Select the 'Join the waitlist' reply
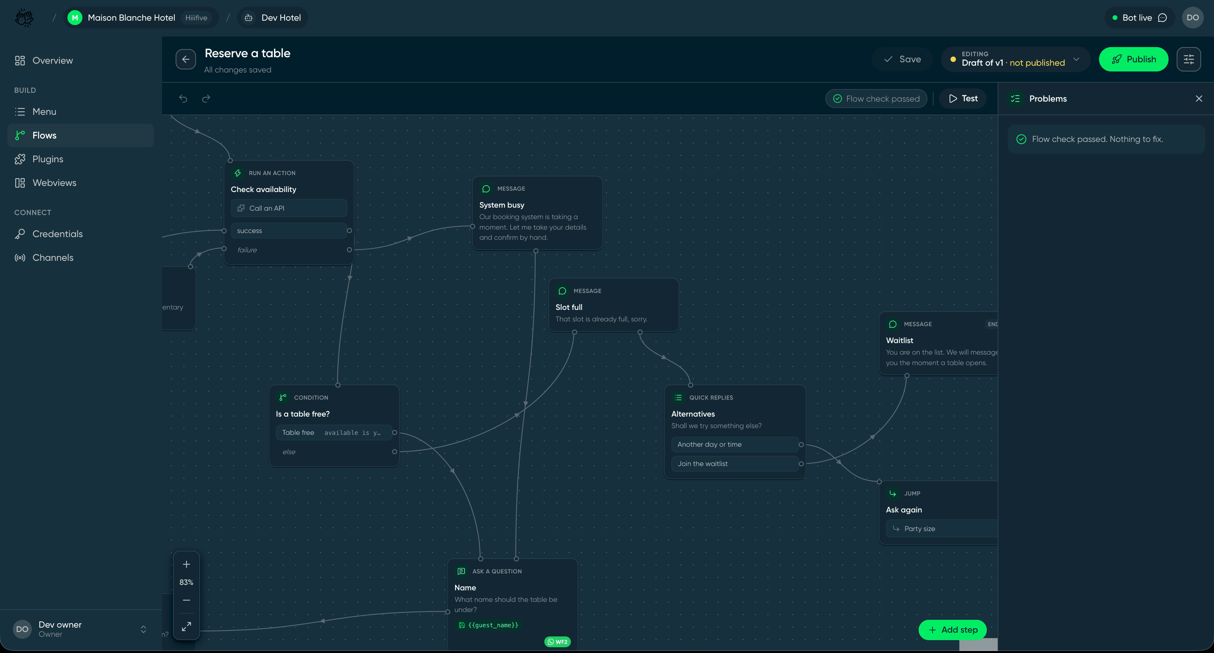The image size is (1214, 653). tap(735, 464)
